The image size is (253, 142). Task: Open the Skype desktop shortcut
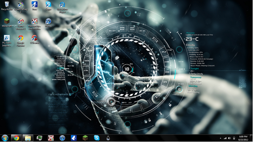[x=48, y=6]
